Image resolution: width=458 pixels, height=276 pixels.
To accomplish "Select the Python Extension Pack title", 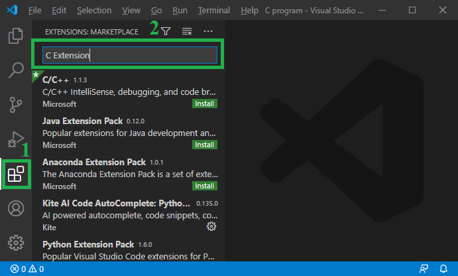I will pyautogui.click(x=88, y=244).
